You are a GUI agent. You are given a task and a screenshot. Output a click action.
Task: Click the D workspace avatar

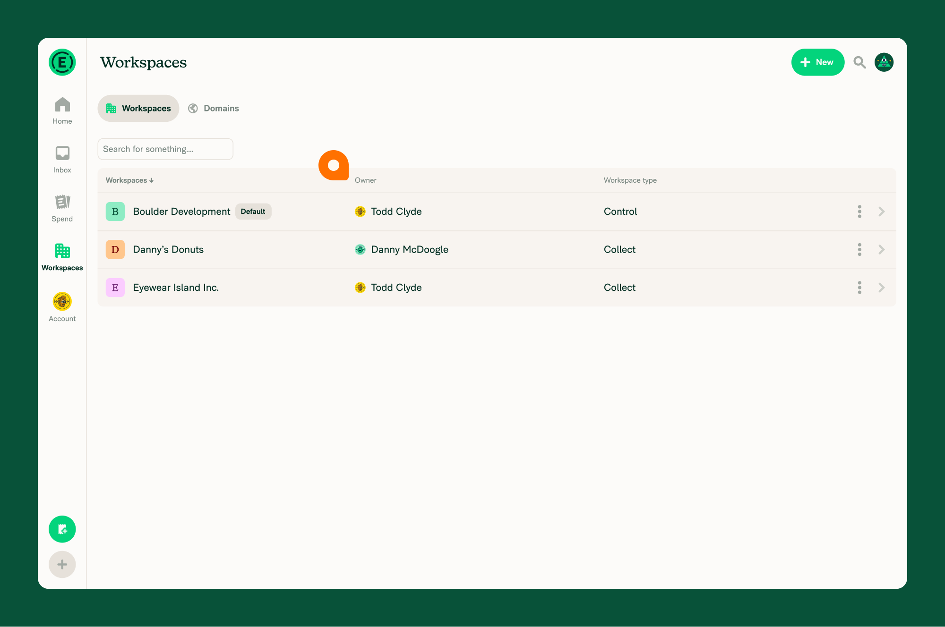click(115, 250)
